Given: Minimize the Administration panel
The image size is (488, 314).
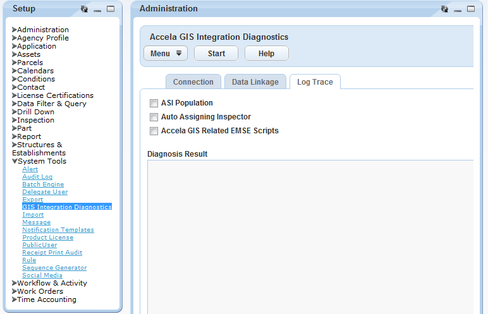Looking at the screenshot, I should (457, 9).
